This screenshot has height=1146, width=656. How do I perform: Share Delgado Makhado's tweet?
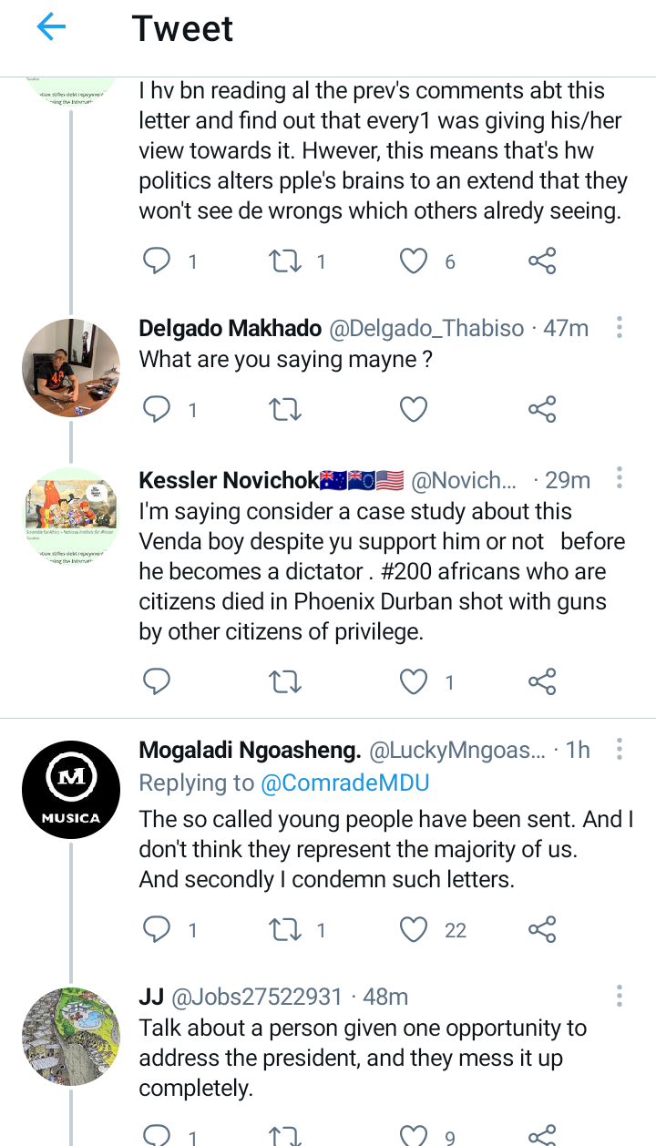542,410
